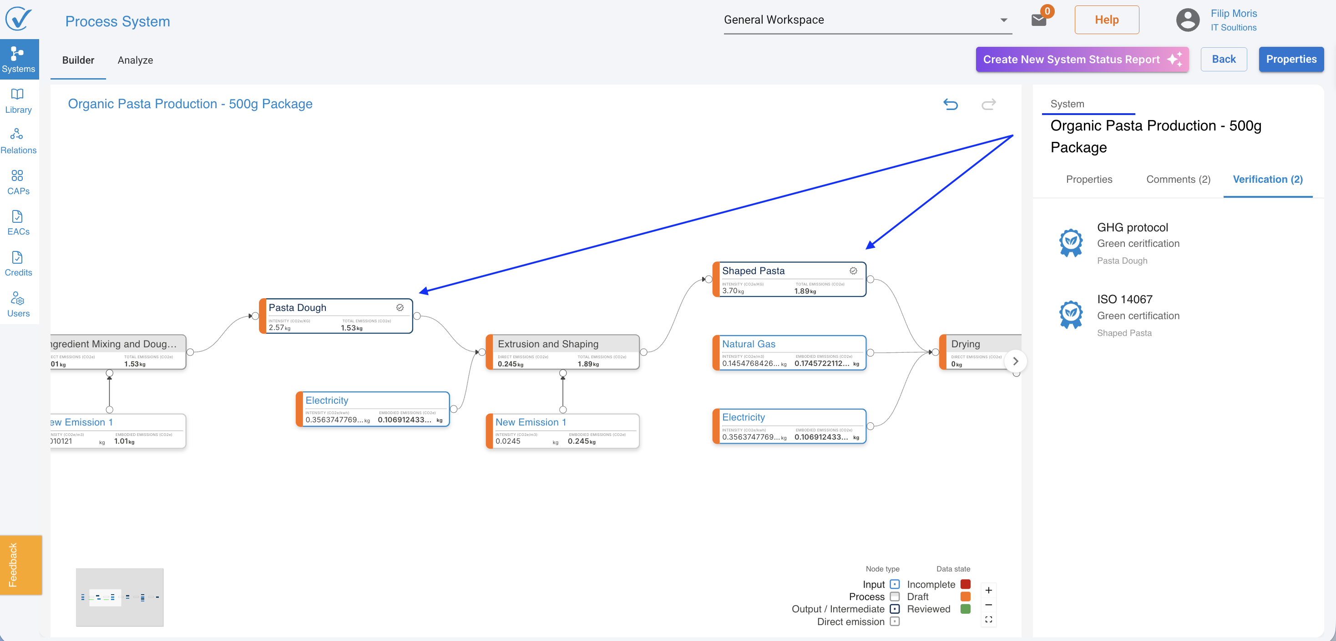Open the Library sidebar section
Image resolution: width=1336 pixels, height=641 pixels.
click(18, 100)
